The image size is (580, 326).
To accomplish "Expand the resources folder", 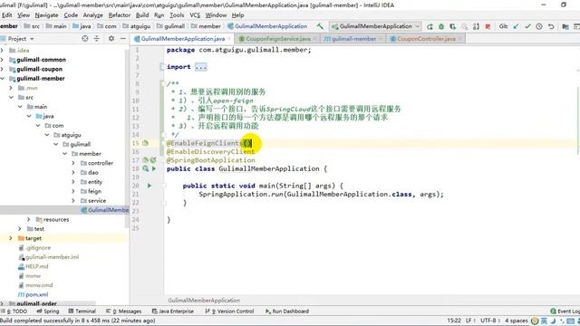I will coord(28,219).
